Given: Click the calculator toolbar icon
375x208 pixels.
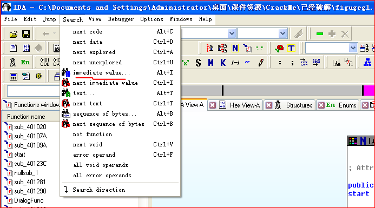Looking at the screenshot, I should (x=14, y=77).
